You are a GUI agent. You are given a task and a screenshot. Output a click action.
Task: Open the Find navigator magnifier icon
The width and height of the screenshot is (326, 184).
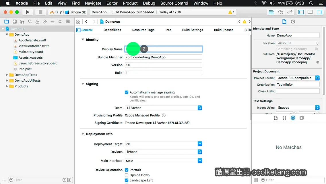tap(30, 22)
